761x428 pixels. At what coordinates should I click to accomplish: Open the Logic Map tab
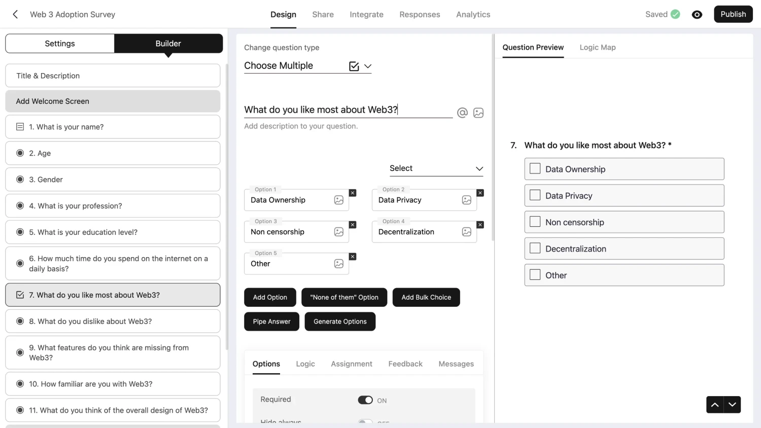tap(598, 47)
